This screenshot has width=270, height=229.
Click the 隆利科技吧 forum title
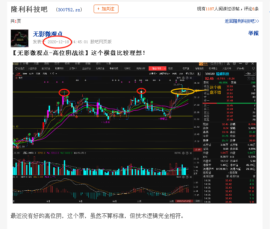pos(29,9)
